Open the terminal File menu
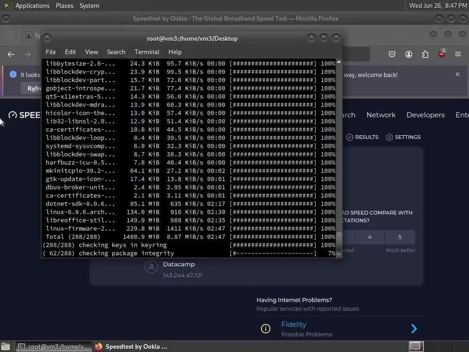 point(50,52)
